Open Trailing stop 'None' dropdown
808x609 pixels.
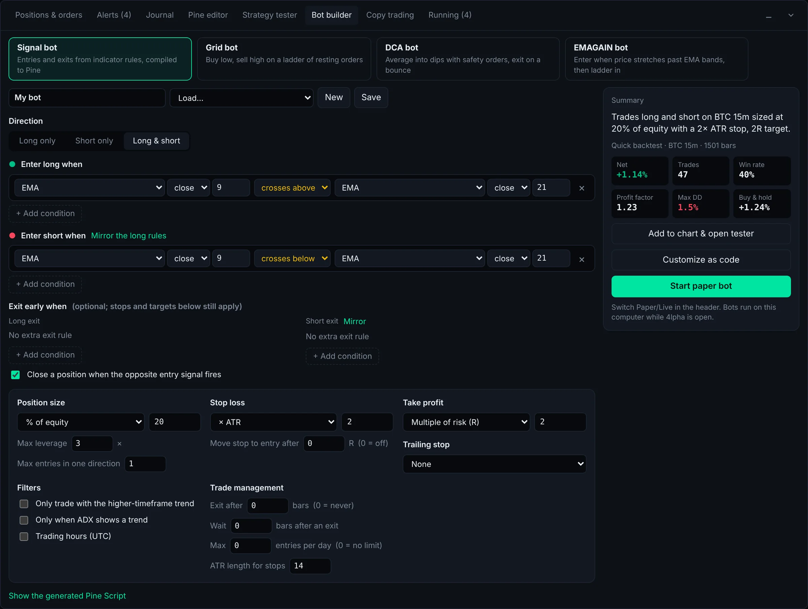click(495, 464)
